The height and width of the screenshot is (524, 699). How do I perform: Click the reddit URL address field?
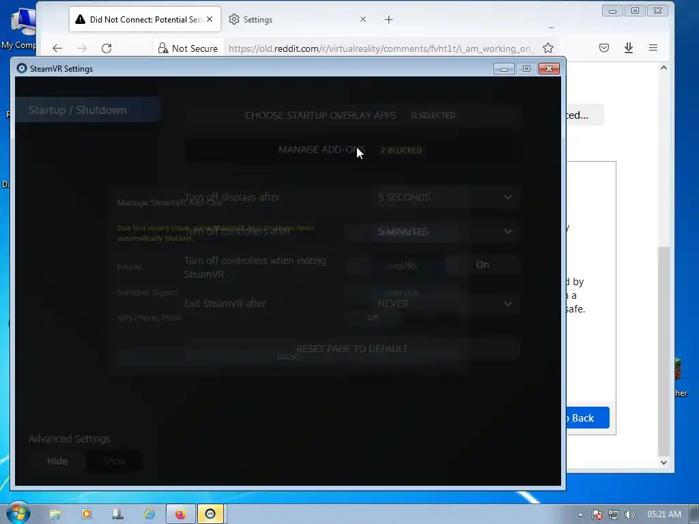380,48
